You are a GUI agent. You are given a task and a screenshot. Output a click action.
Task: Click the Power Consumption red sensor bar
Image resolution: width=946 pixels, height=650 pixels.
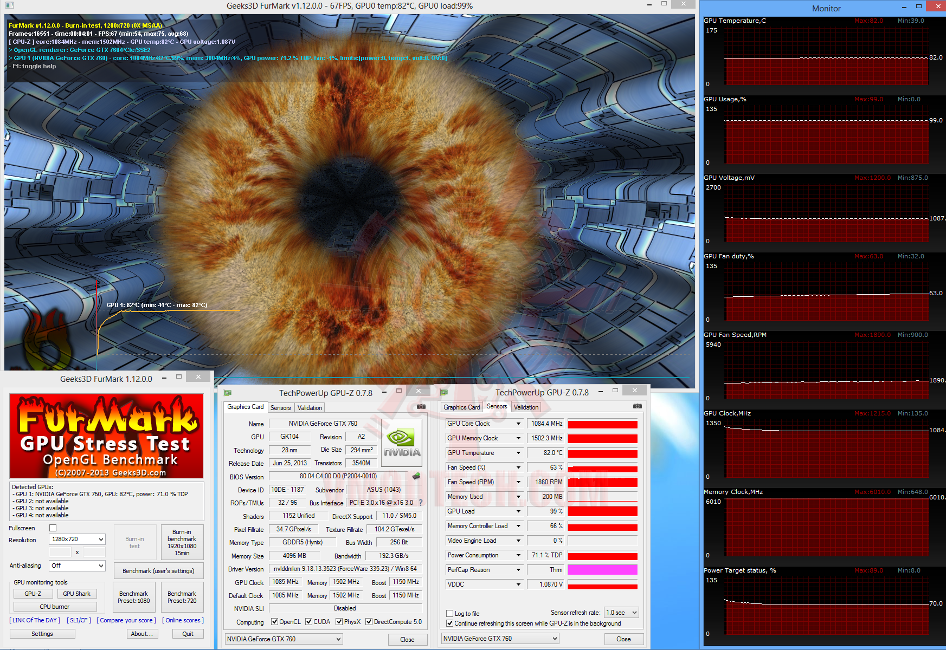(602, 556)
